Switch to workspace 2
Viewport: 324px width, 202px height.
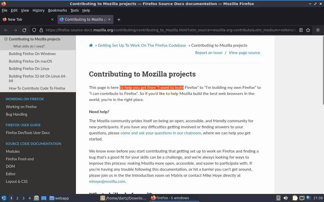pyautogui.click(x=17, y=198)
